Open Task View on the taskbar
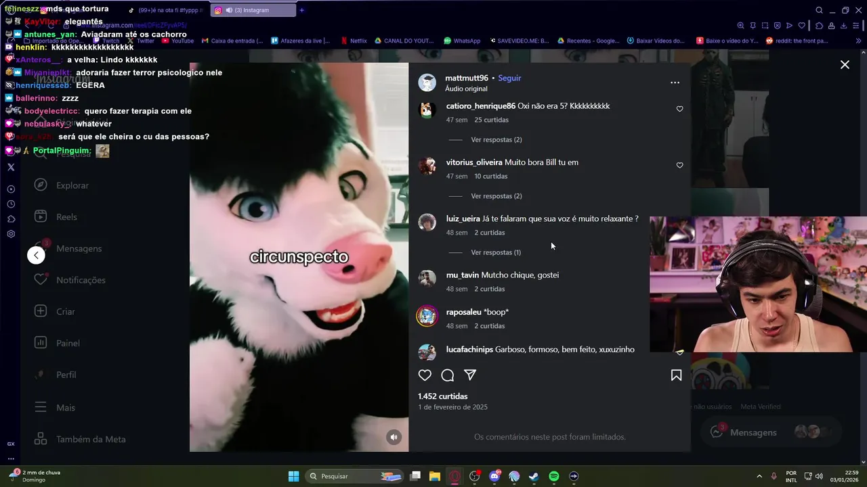The image size is (867, 487). [x=415, y=476]
